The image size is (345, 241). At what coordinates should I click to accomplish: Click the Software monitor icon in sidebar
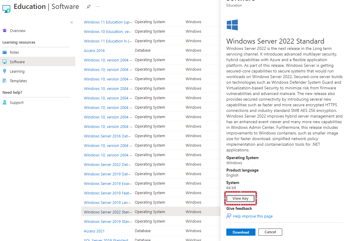5,62
